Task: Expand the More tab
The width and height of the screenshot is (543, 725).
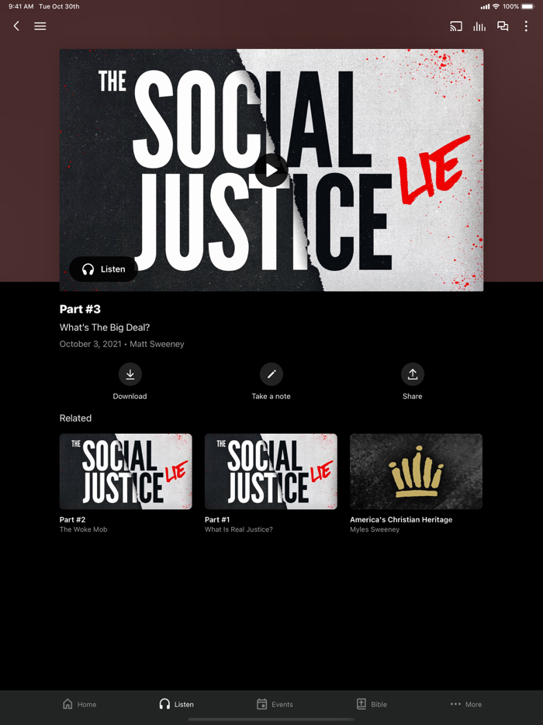Action: click(466, 704)
